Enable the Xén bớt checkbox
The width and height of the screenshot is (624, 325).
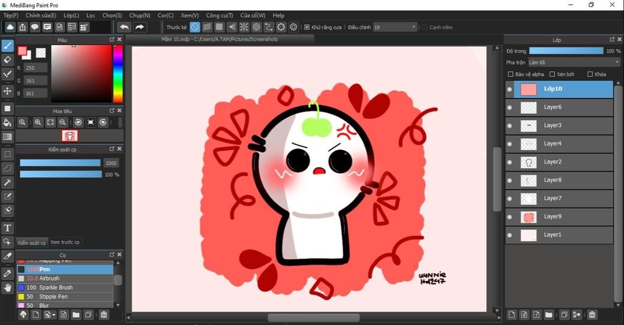click(552, 74)
